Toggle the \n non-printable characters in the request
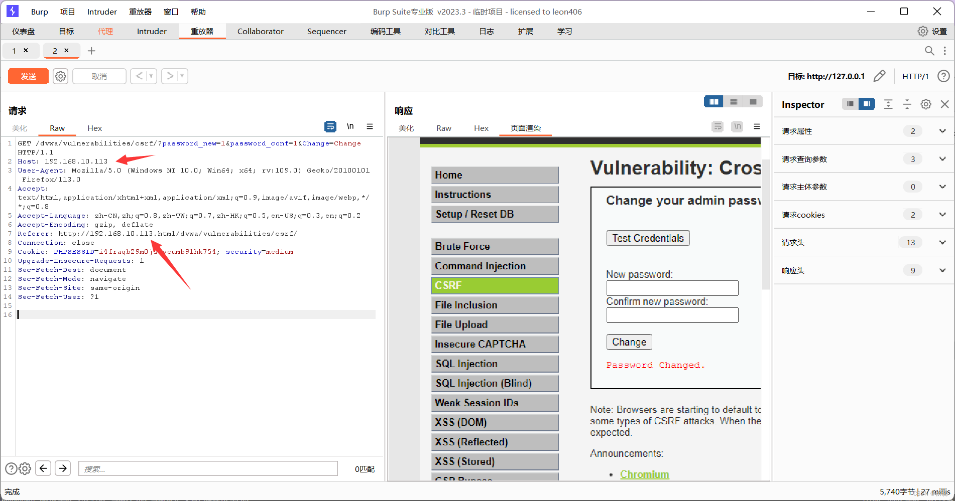Screen dimensions: 955x501 350,126
